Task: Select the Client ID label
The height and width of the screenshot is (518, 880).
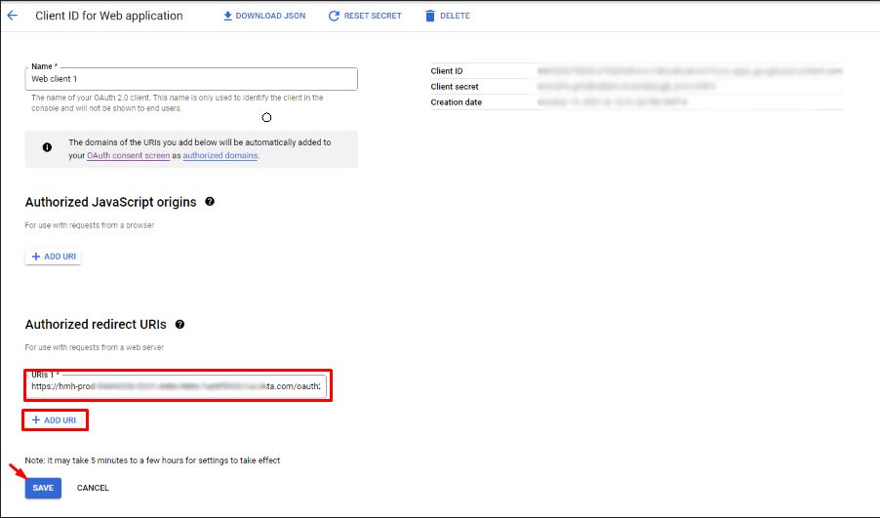Action: click(447, 70)
